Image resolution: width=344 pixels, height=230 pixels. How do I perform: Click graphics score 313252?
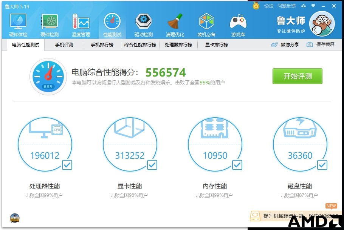pos(130,156)
